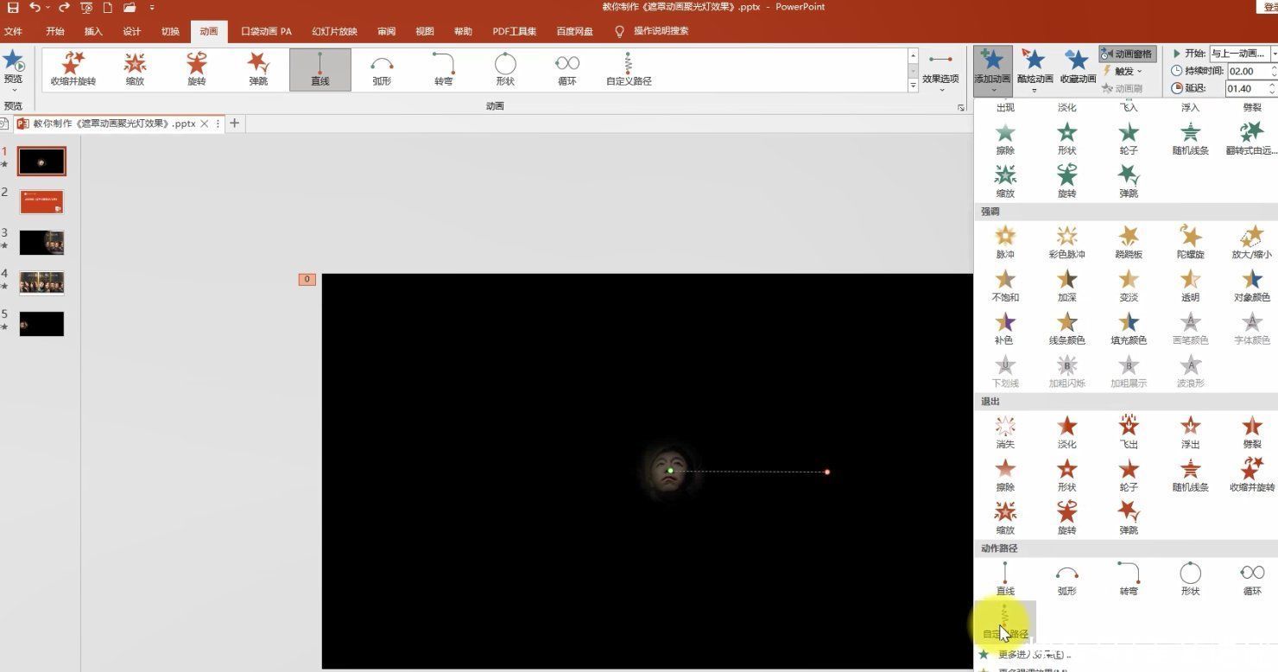Screen dimensions: 1278x672
Task: Choose 缩放 in the ribbon animation gallery
Action: (x=136, y=69)
